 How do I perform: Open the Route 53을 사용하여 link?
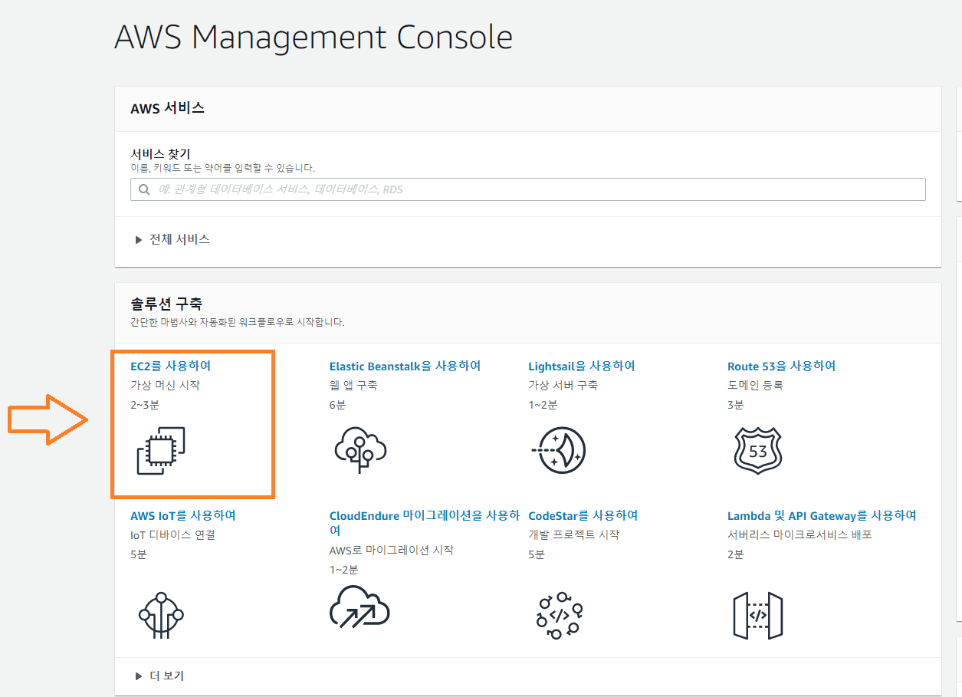coord(781,367)
